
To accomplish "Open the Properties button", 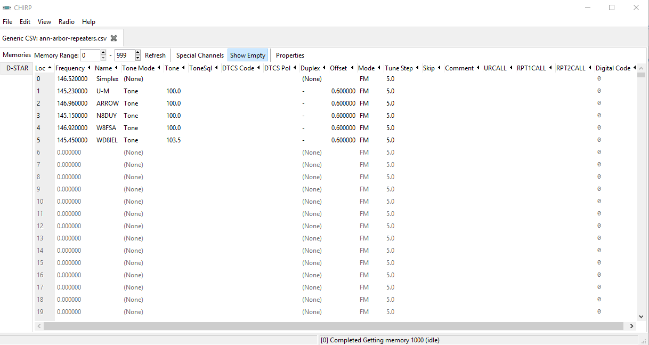I will tap(290, 55).
